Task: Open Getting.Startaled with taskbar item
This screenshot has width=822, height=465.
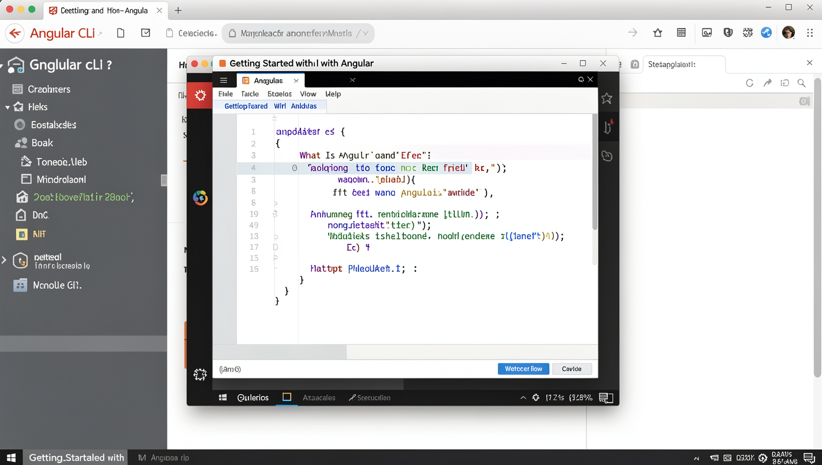Action: tap(76, 457)
